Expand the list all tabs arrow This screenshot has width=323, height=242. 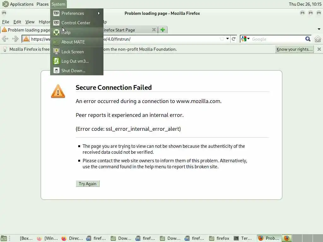pos(319,29)
